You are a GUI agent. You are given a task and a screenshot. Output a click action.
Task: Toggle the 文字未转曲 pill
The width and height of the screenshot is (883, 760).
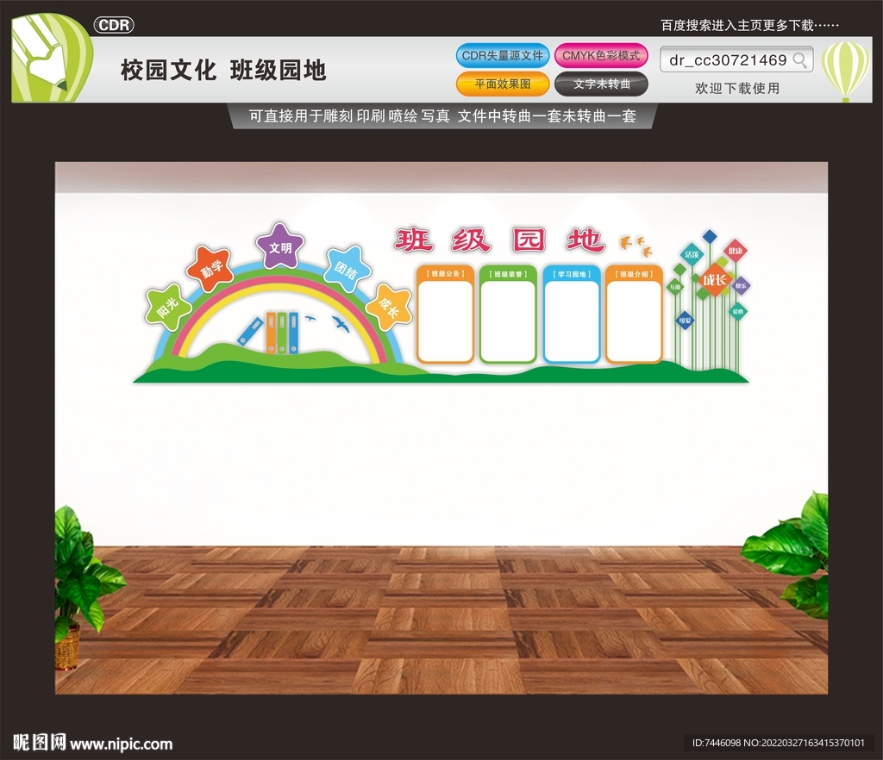click(x=601, y=84)
